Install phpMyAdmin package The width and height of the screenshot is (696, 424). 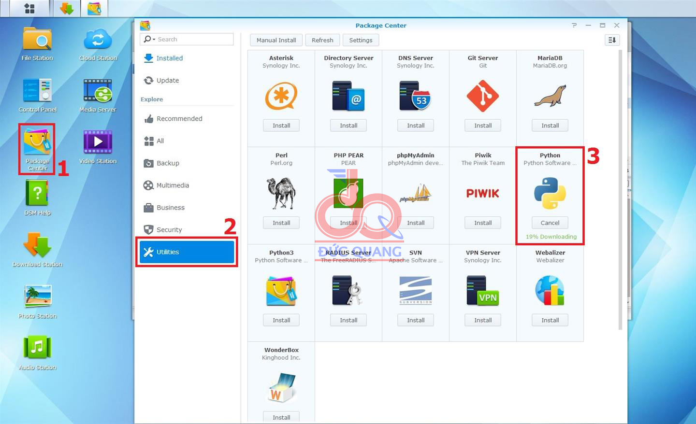(x=416, y=223)
